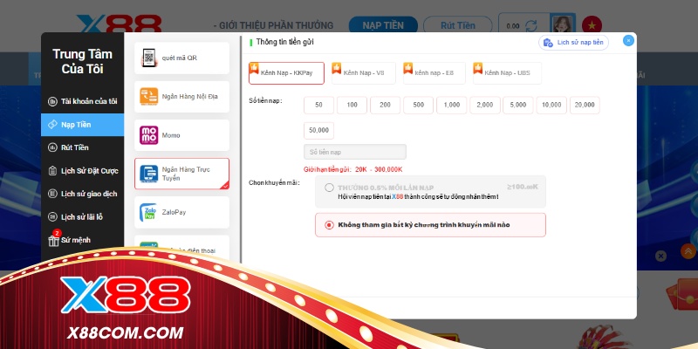The image size is (698, 349).
Task: Choose the 100 deposit amount
Action: click(352, 105)
